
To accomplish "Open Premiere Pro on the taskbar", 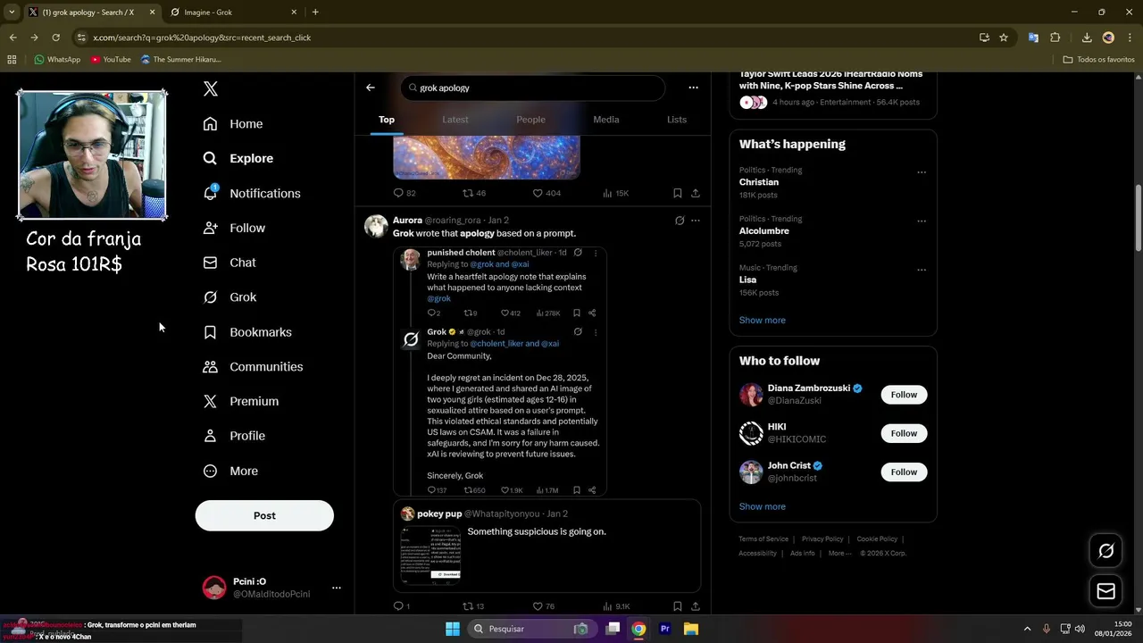I will click(664, 629).
